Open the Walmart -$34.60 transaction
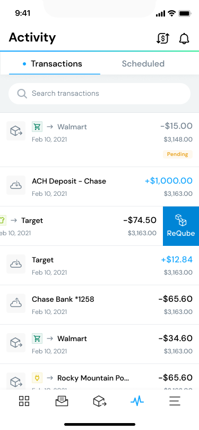Viewport: 199px width, 430px height. point(100,344)
